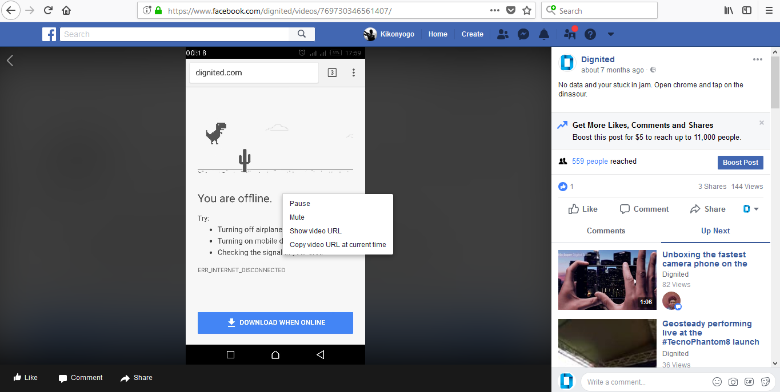Open Friend Requests icon in Facebook header
This screenshot has width=780, height=392.
tap(503, 34)
